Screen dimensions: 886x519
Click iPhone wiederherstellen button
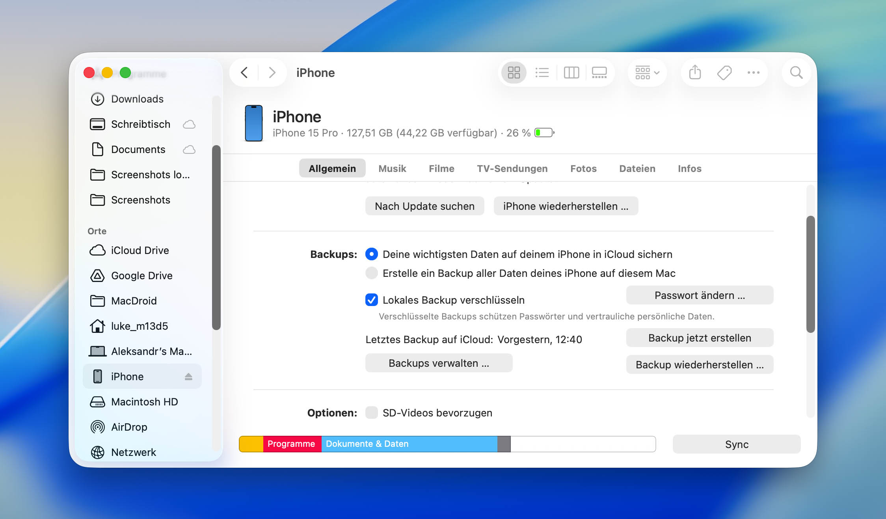coord(566,206)
